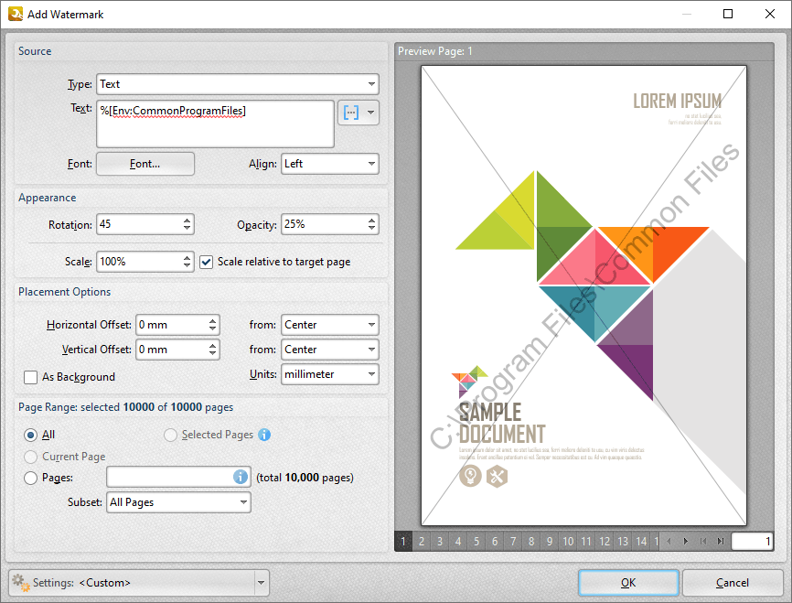792x603 pixels.
Task: Open the Units millimeter dropdown
Action: click(x=329, y=374)
